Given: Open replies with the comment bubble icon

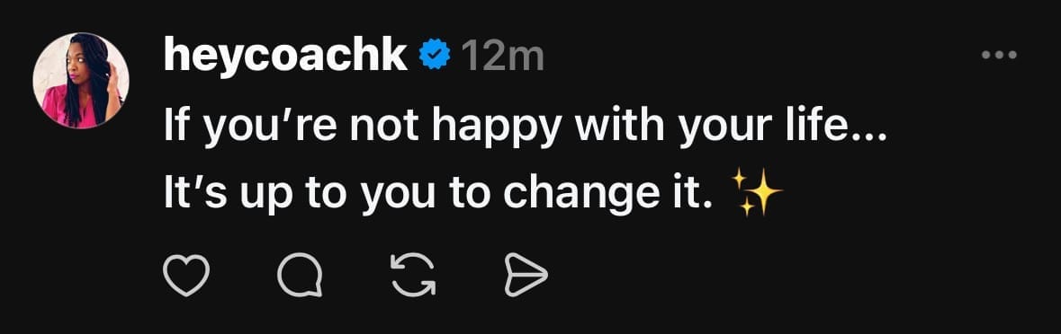Looking at the screenshot, I should (x=300, y=276).
